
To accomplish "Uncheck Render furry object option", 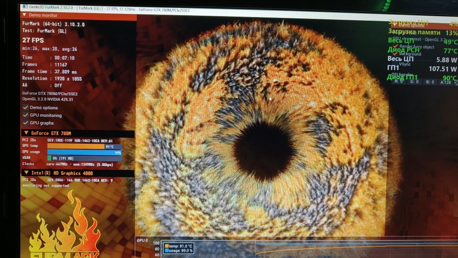I will pos(396,46).
